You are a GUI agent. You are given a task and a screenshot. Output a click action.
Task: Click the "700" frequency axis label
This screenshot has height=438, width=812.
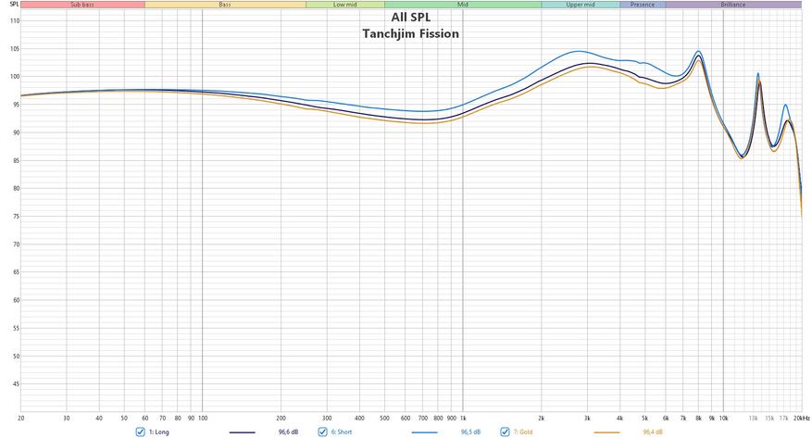pos(423,419)
